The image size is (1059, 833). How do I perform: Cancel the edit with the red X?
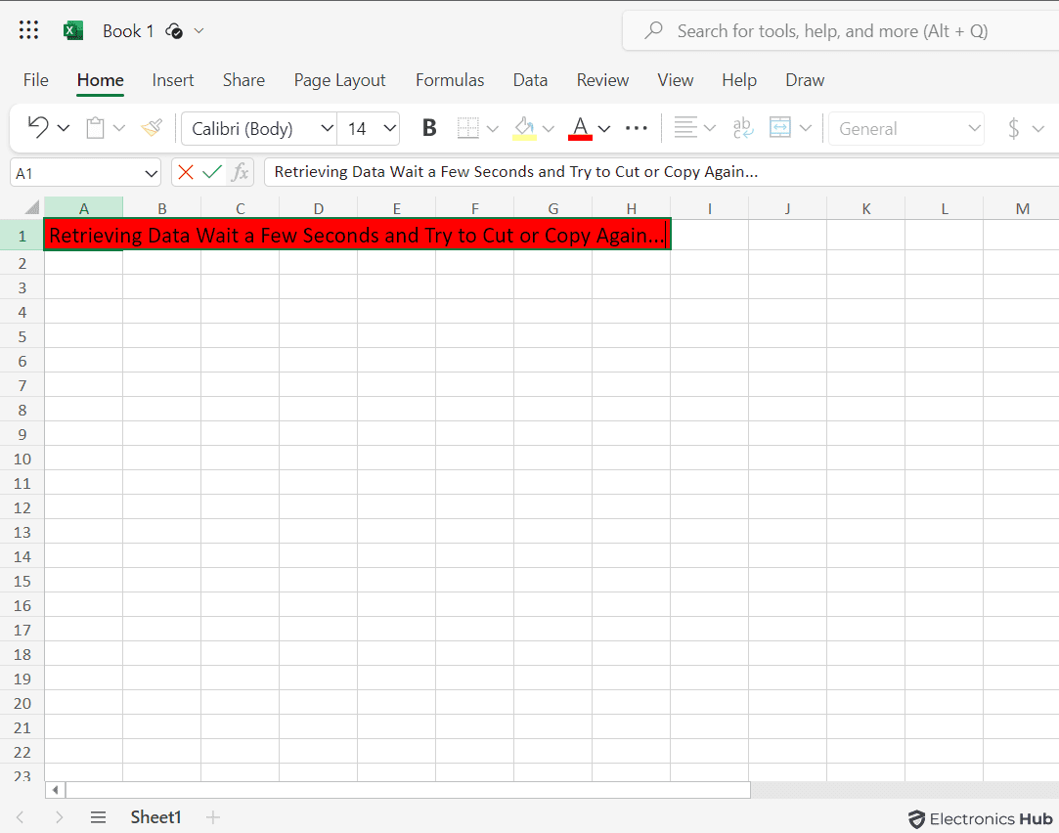(x=186, y=172)
